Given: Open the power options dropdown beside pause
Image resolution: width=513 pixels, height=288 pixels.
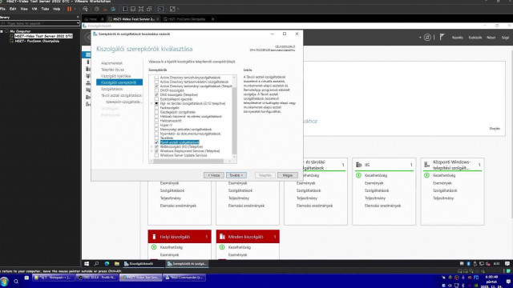Looking at the screenshot, I should click(x=75, y=9).
